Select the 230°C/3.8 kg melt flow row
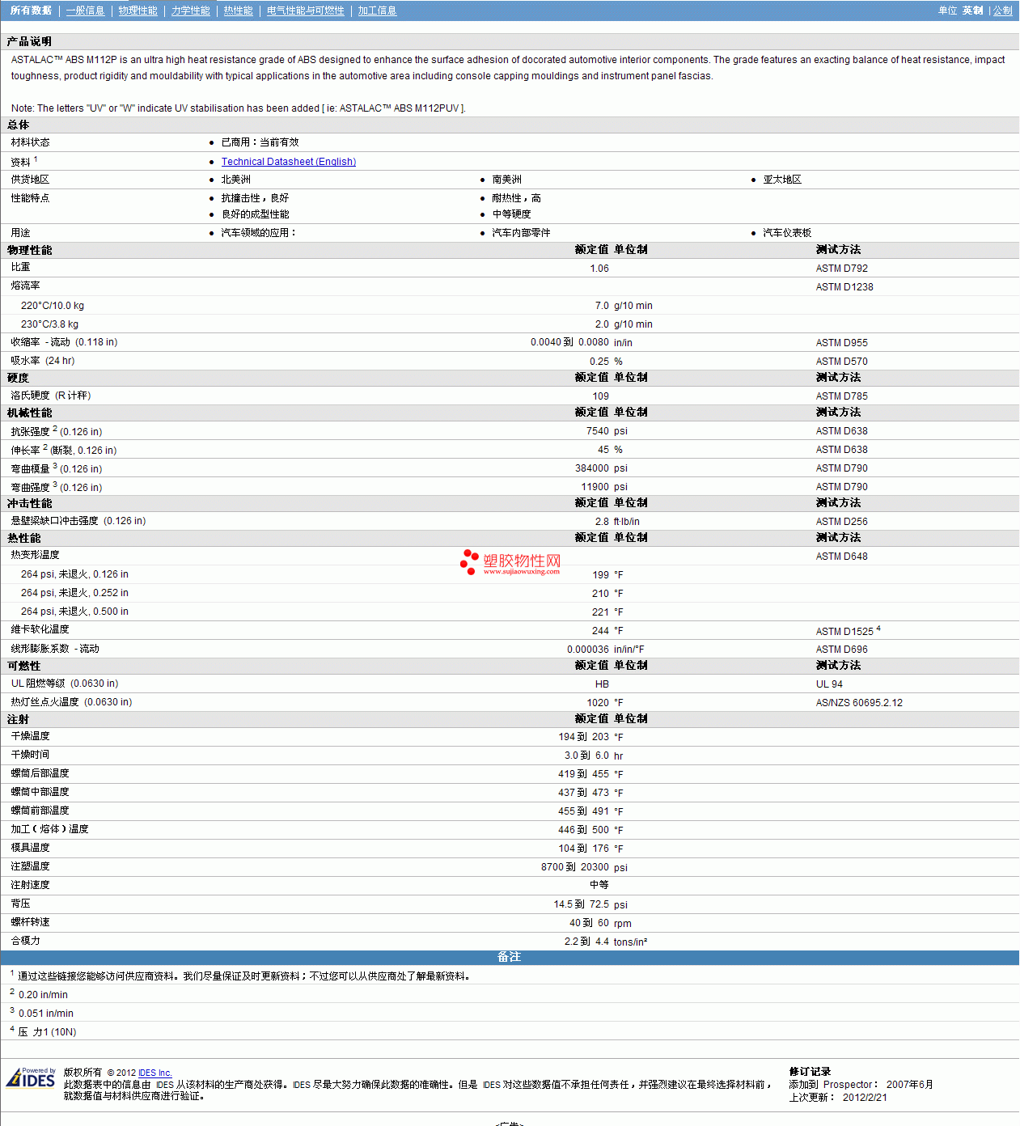The height and width of the screenshot is (1126, 1020). (x=510, y=324)
